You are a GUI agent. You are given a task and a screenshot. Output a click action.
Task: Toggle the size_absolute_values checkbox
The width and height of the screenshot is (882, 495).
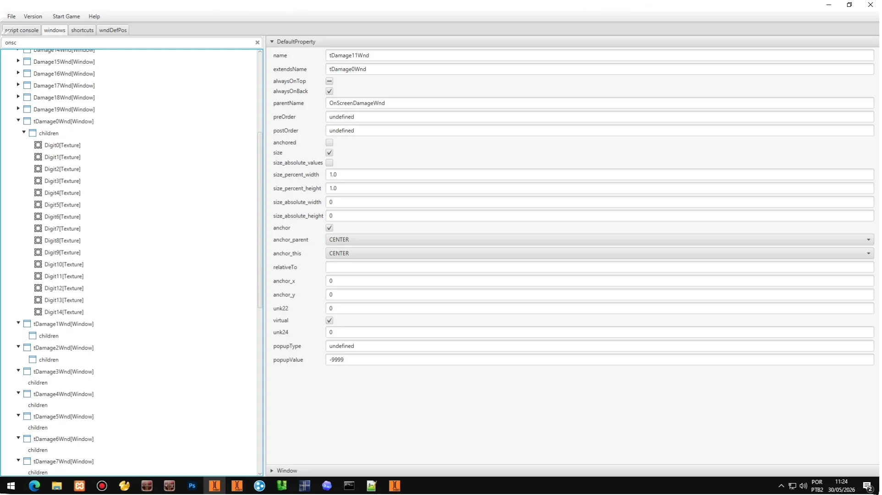[329, 163]
